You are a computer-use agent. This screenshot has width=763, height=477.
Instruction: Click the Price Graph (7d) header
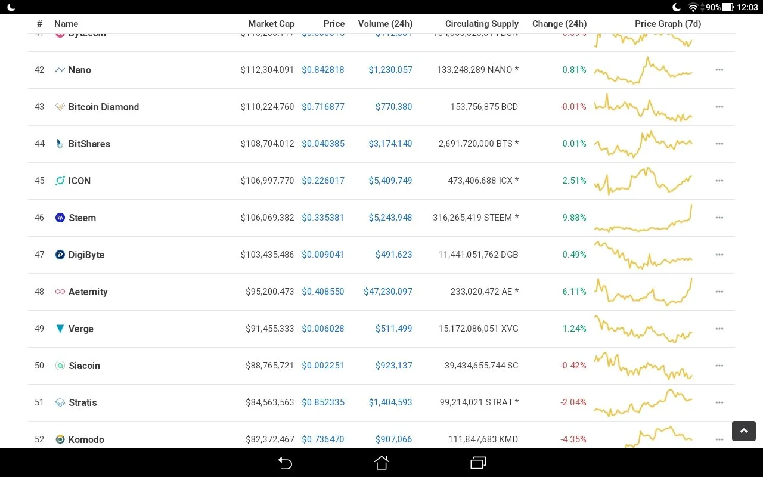pyautogui.click(x=668, y=24)
